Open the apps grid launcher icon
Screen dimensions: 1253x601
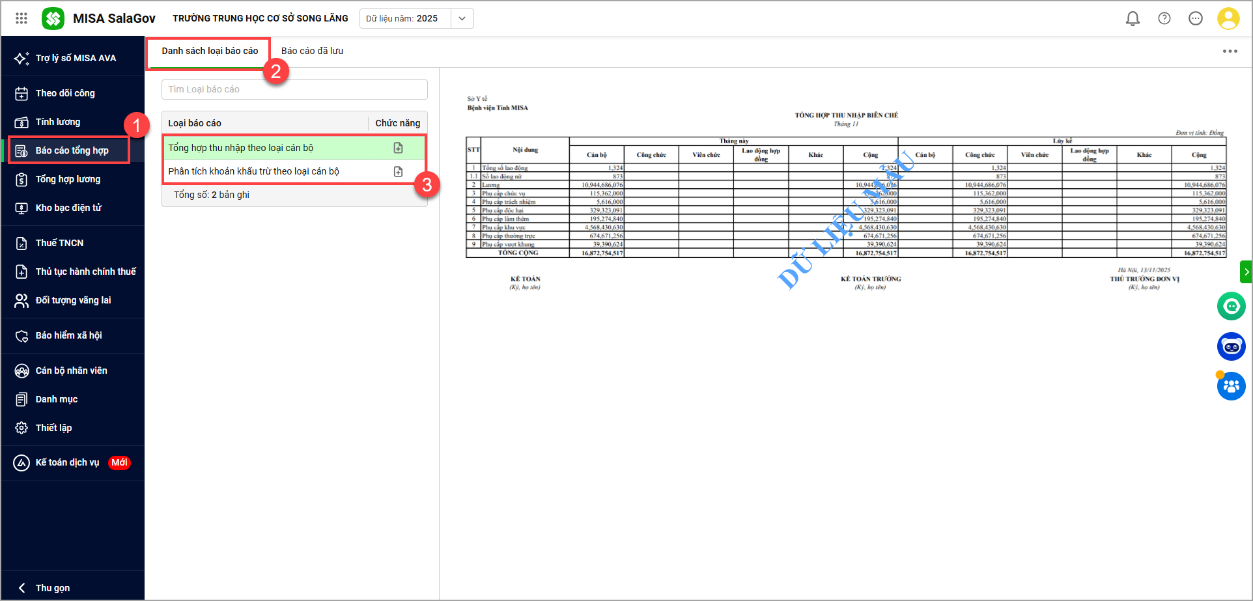21,18
